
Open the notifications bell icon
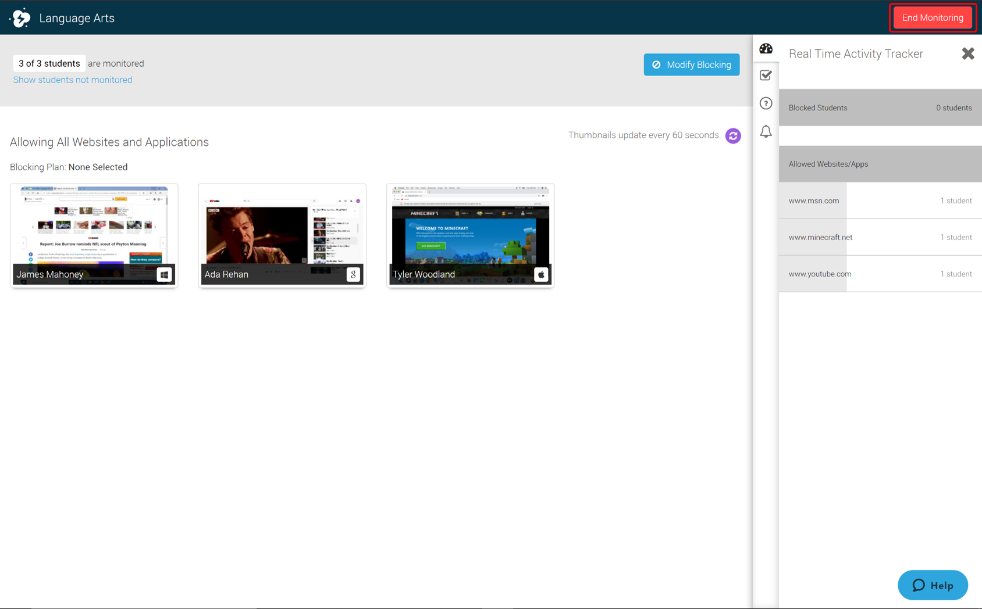pos(766,131)
